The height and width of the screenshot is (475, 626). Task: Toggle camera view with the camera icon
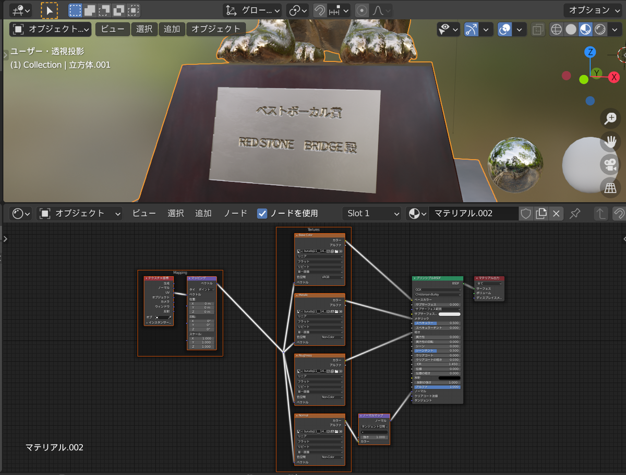(x=609, y=165)
